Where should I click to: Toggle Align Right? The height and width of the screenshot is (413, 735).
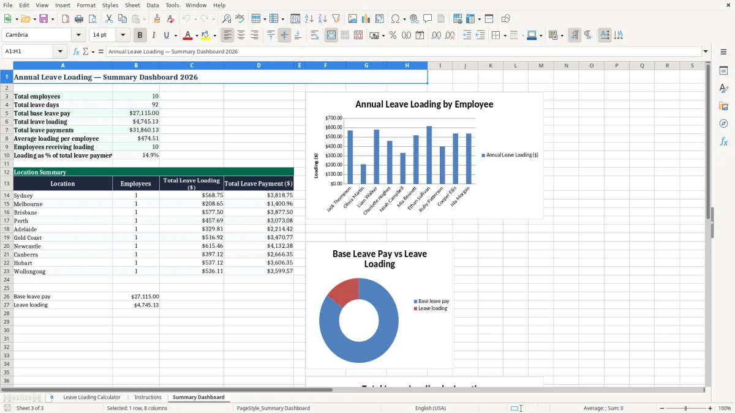[255, 35]
